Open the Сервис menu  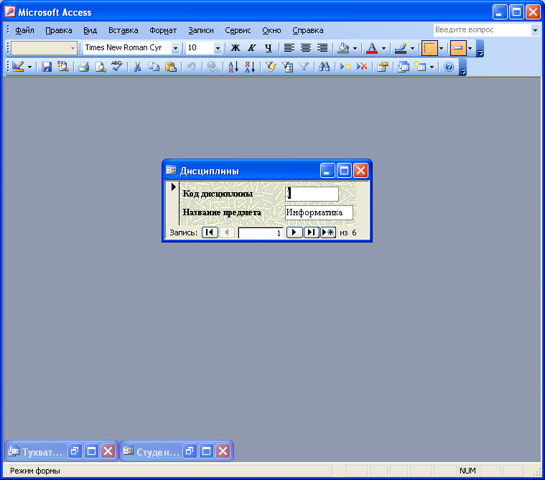point(238,30)
